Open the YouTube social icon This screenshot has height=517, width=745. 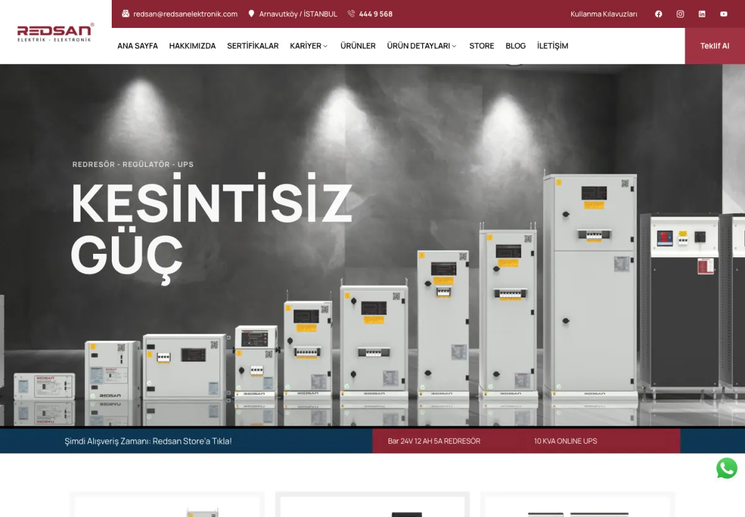[x=724, y=14]
